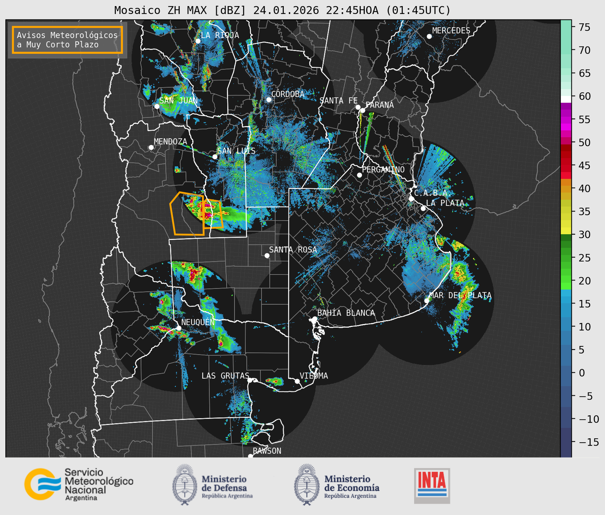Click the white 60 dBZ band on the color scale
This screenshot has height=515, width=605.
tap(566, 99)
